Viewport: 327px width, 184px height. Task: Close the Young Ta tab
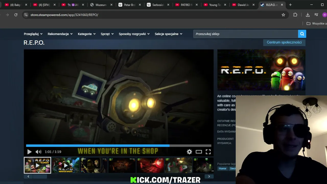[x=225, y=5]
